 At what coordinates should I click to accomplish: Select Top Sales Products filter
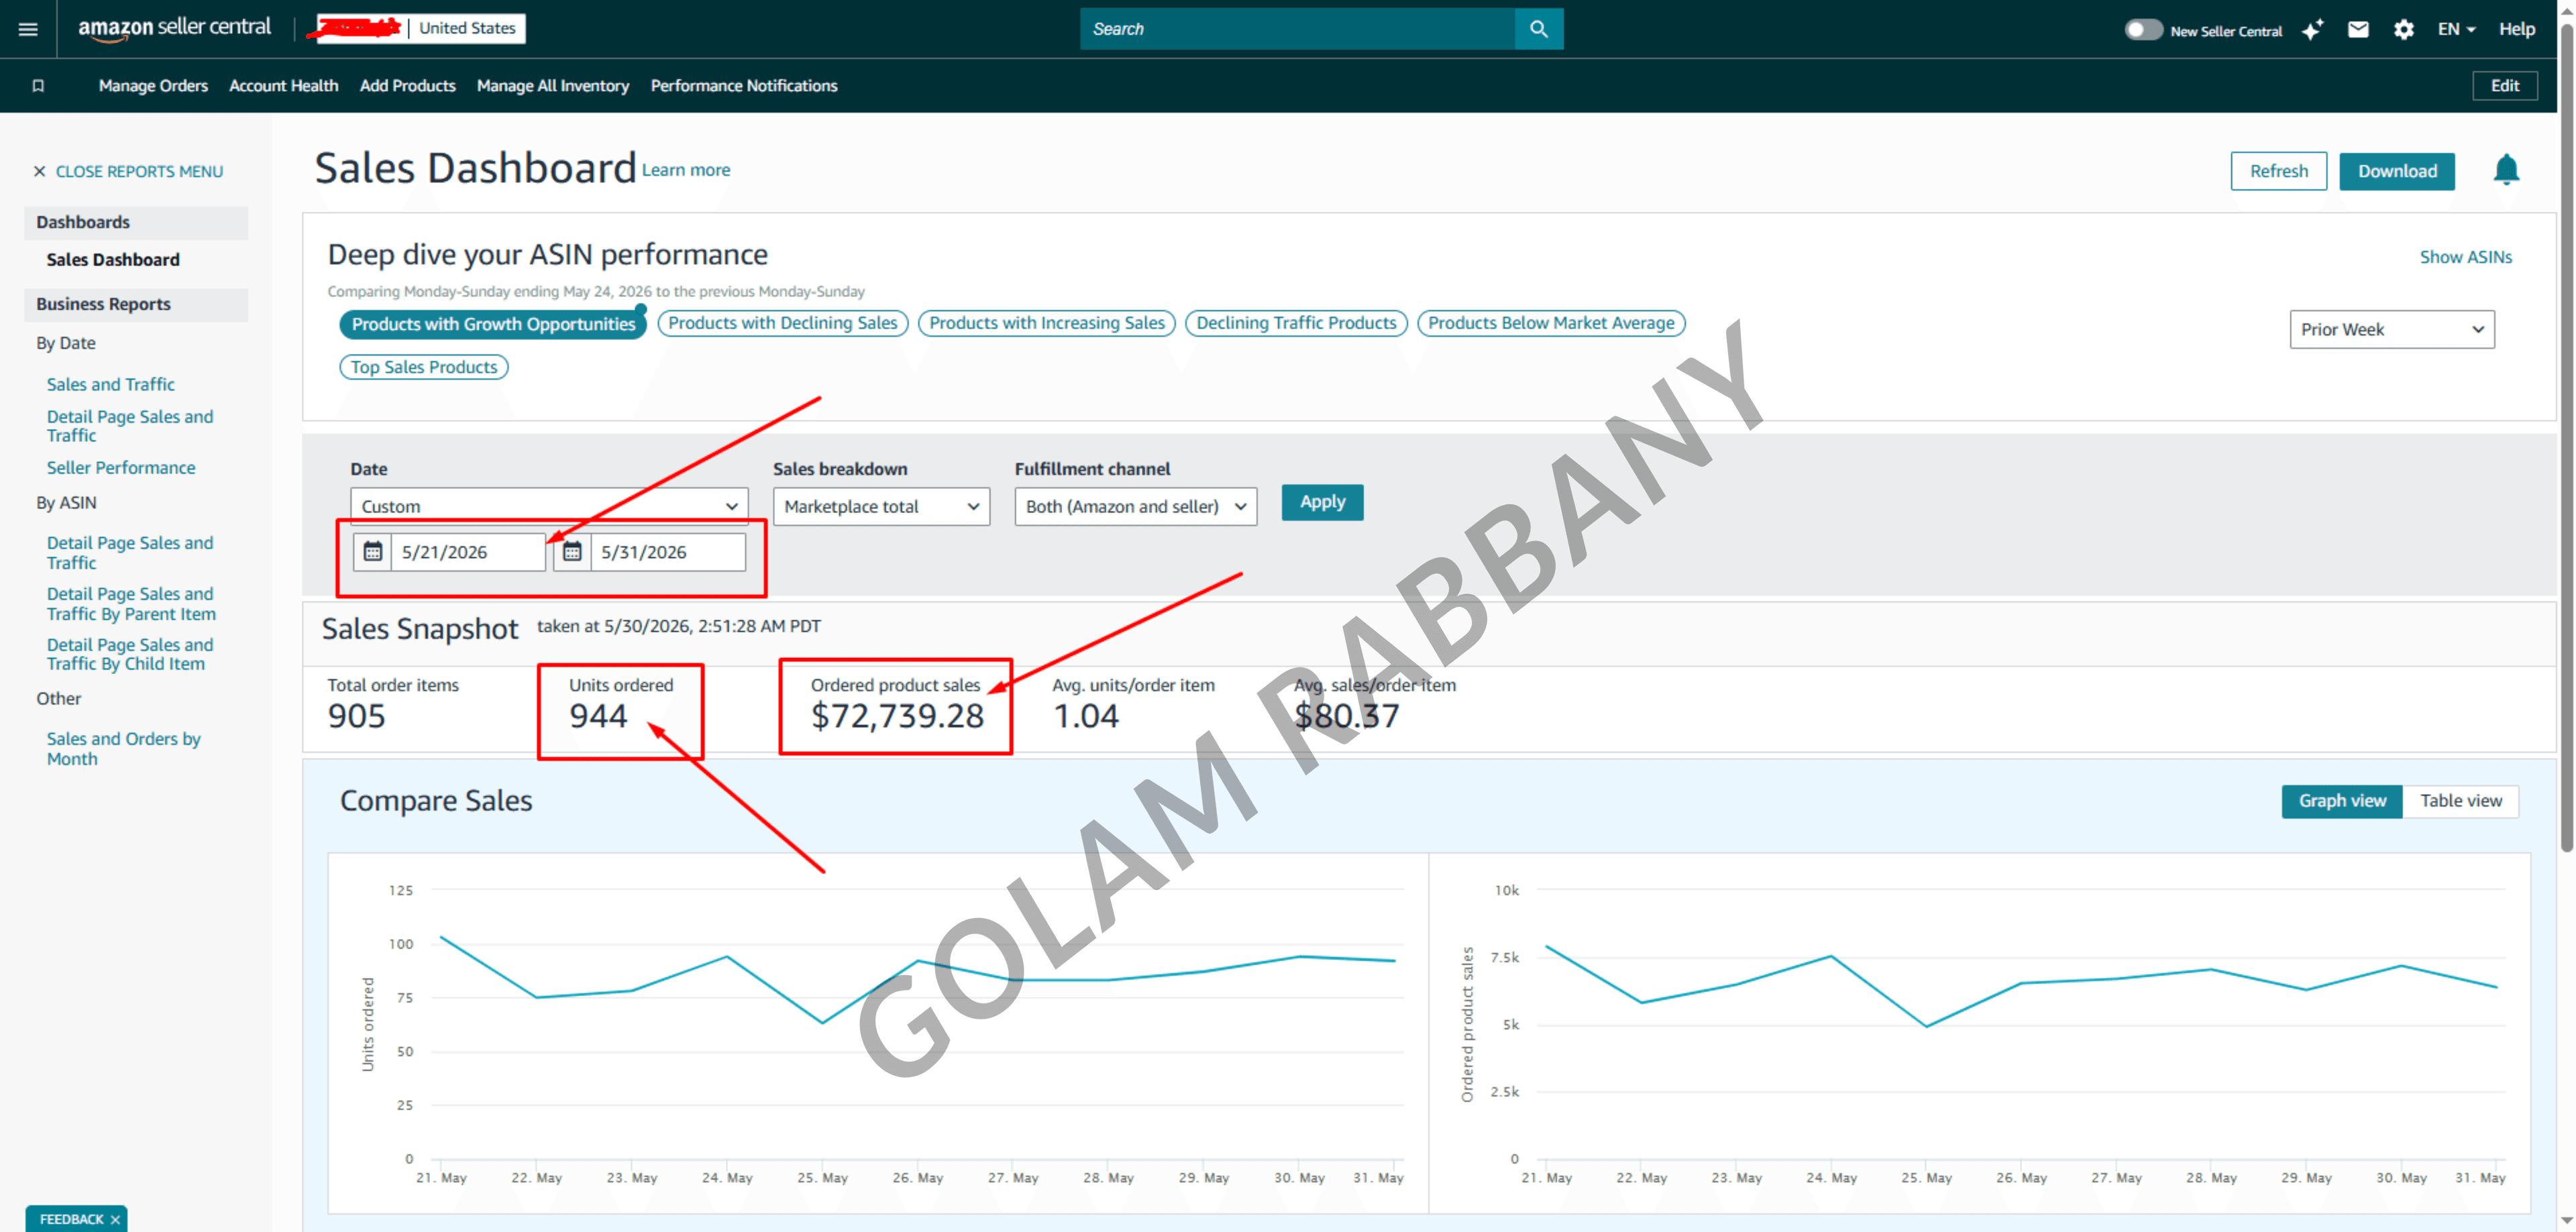pos(424,367)
